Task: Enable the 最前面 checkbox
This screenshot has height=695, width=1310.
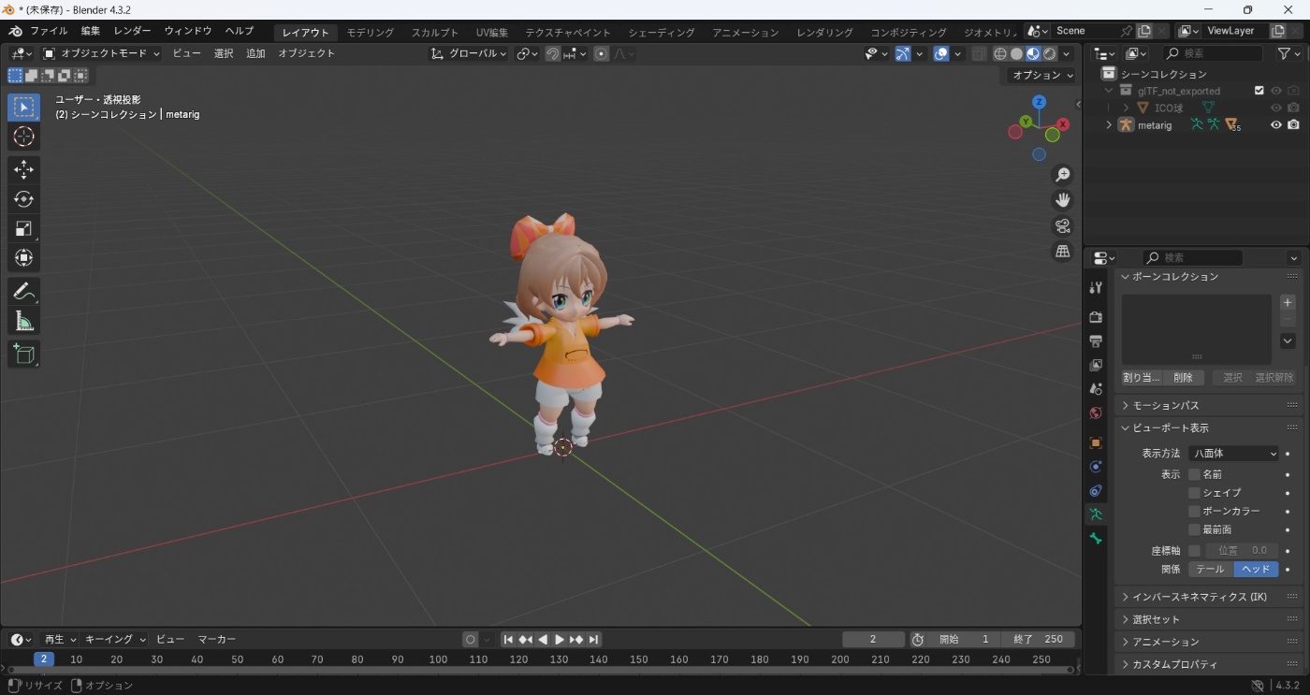Action: tap(1194, 530)
